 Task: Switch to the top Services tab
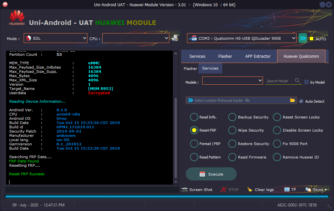click(197, 56)
